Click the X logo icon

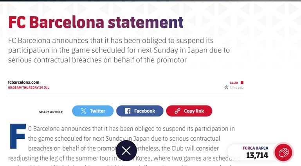point(83,111)
